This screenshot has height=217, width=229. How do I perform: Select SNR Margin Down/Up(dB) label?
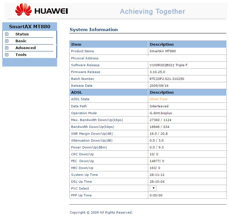pyautogui.click(x=92, y=134)
